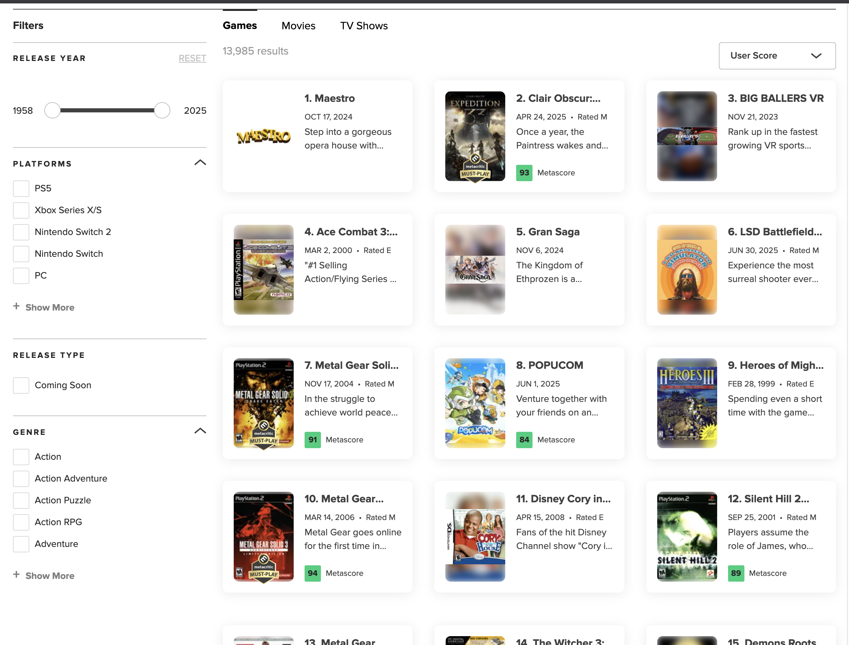Viewport: 849px width, 645px height.
Task: Select the Adventure genre checkbox
Action: tap(21, 544)
